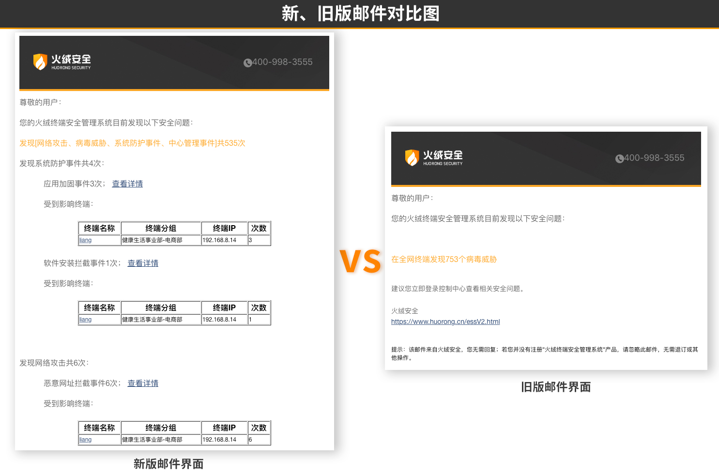Click 192.168.8.14 cell in the second table
Screen dimensions: 719x475
(224, 320)
